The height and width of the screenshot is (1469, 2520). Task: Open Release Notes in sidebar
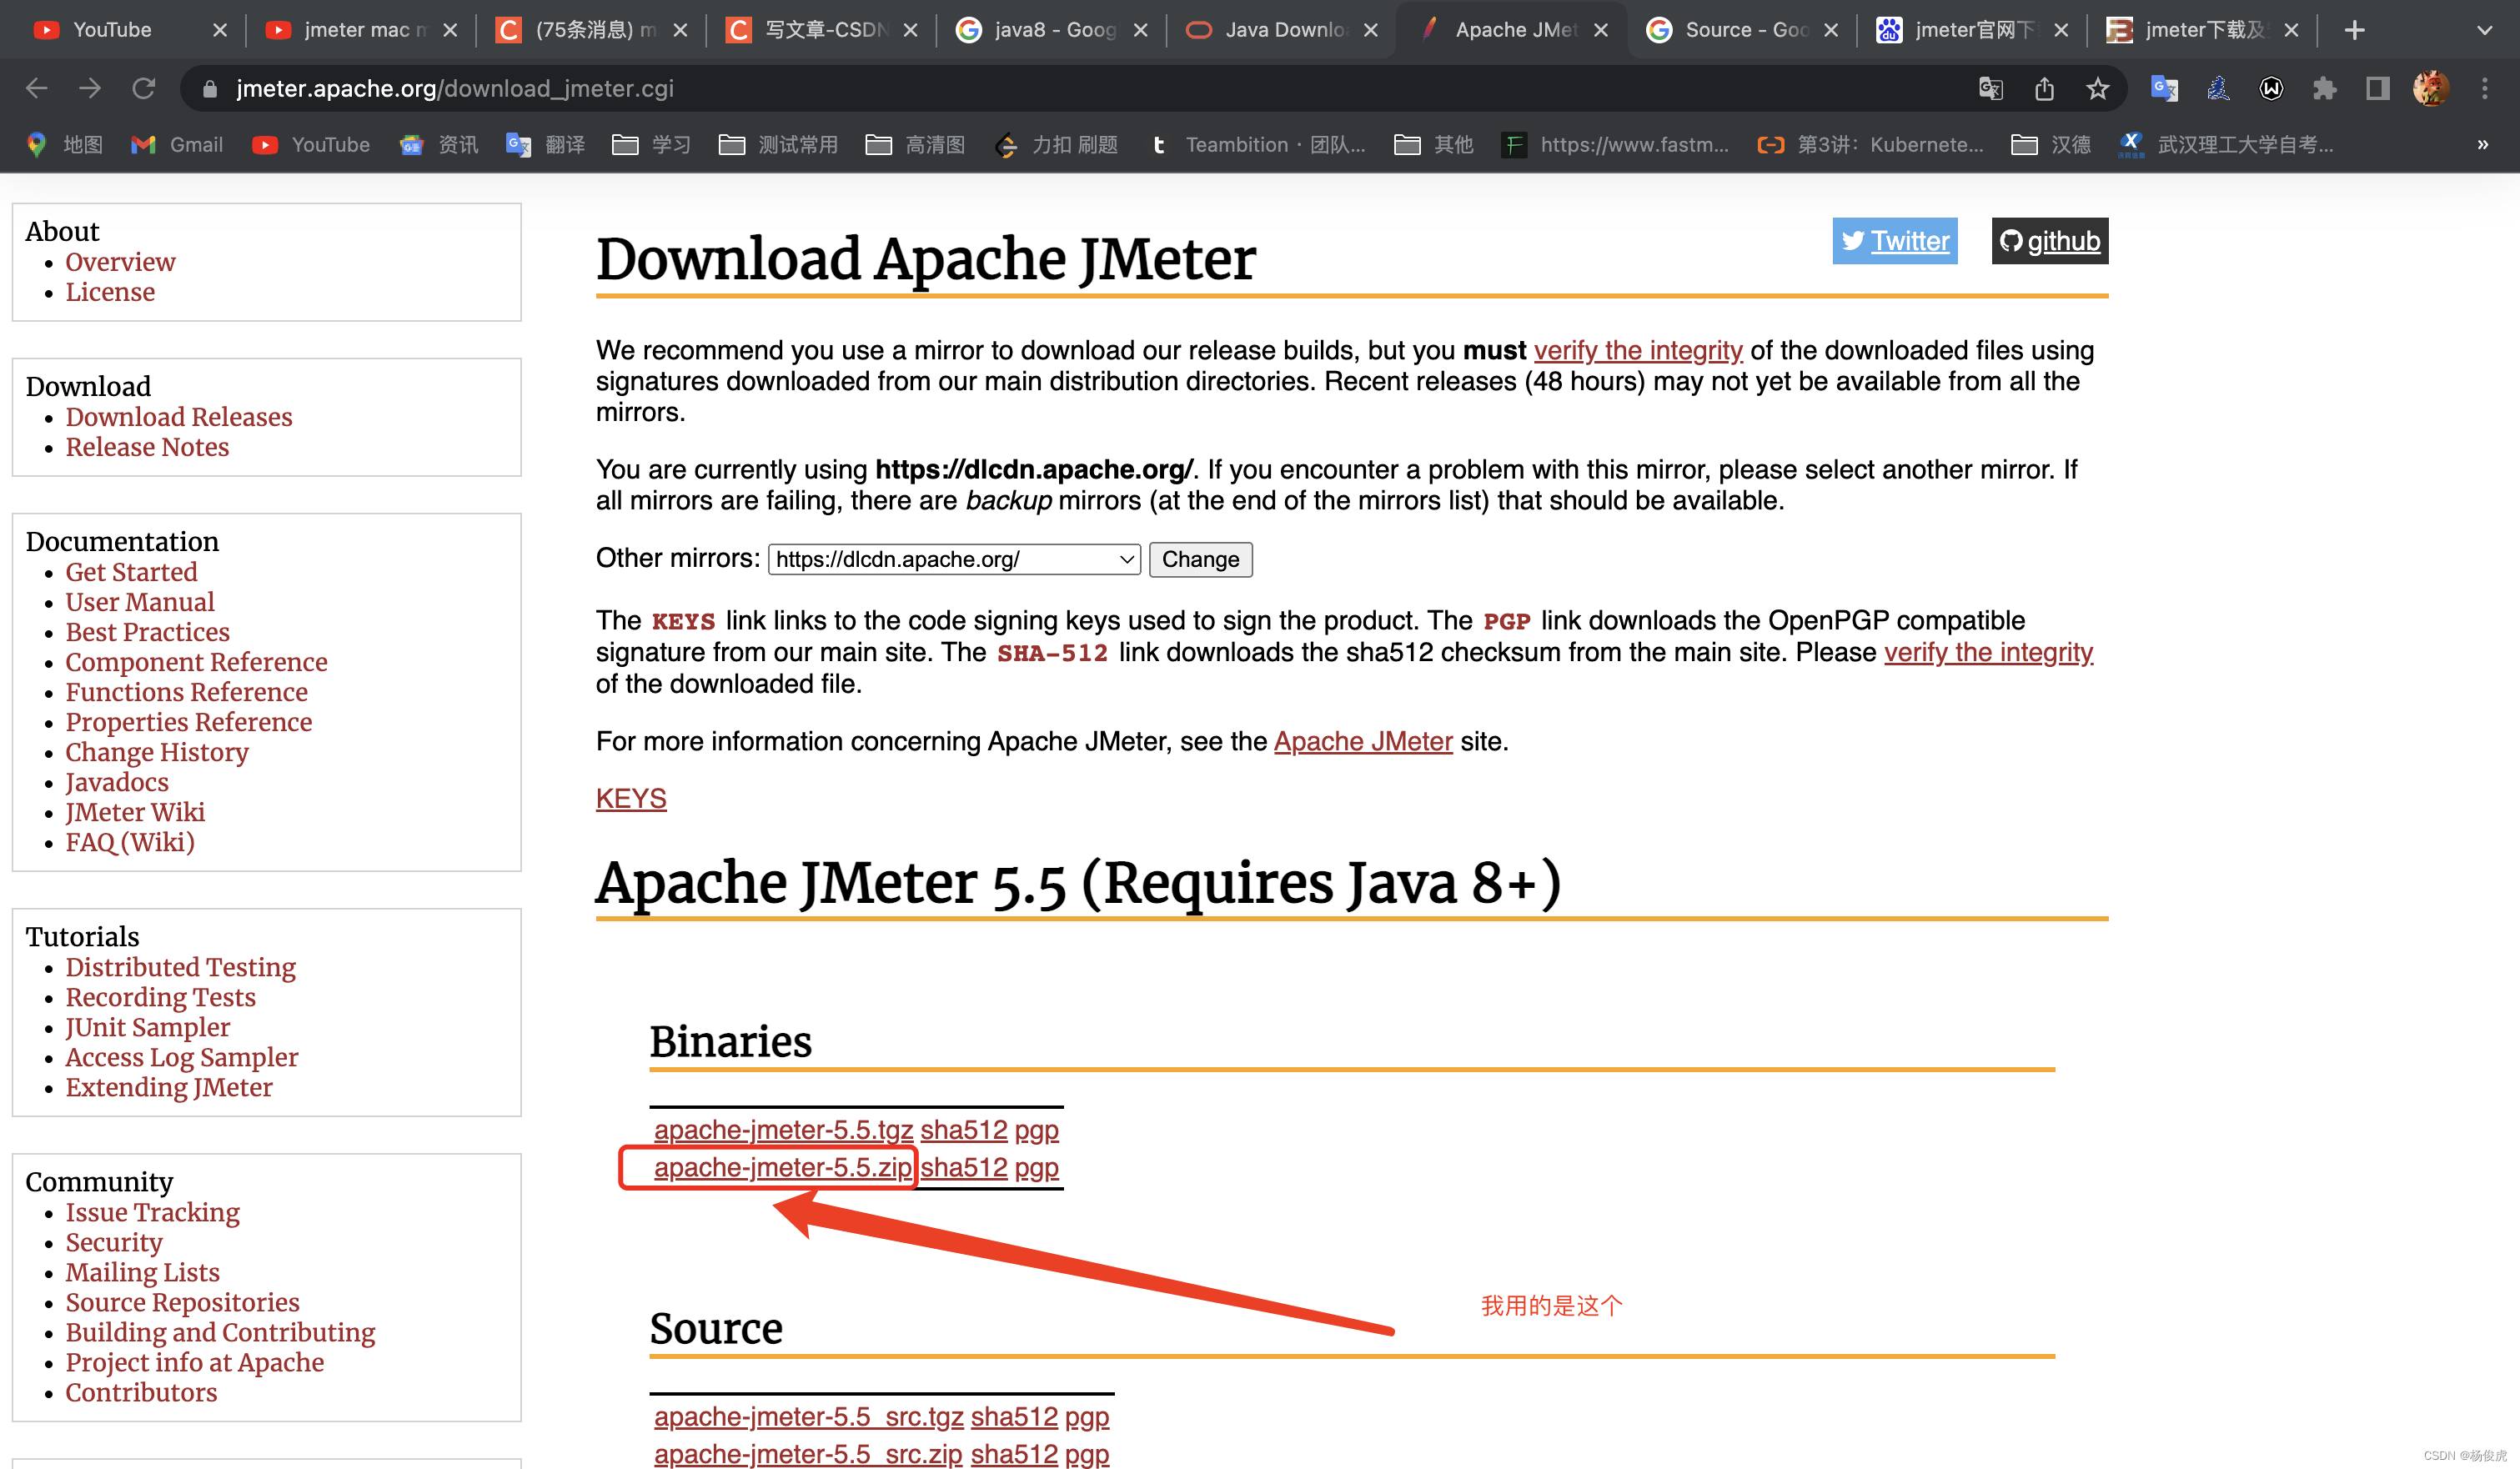point(147,447)
